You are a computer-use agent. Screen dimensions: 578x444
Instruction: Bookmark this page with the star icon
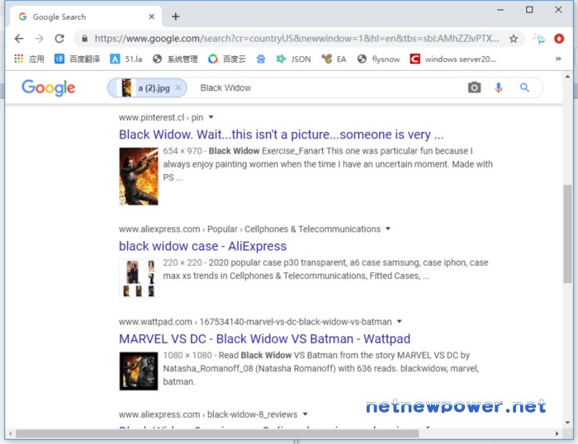coord(514,38)
